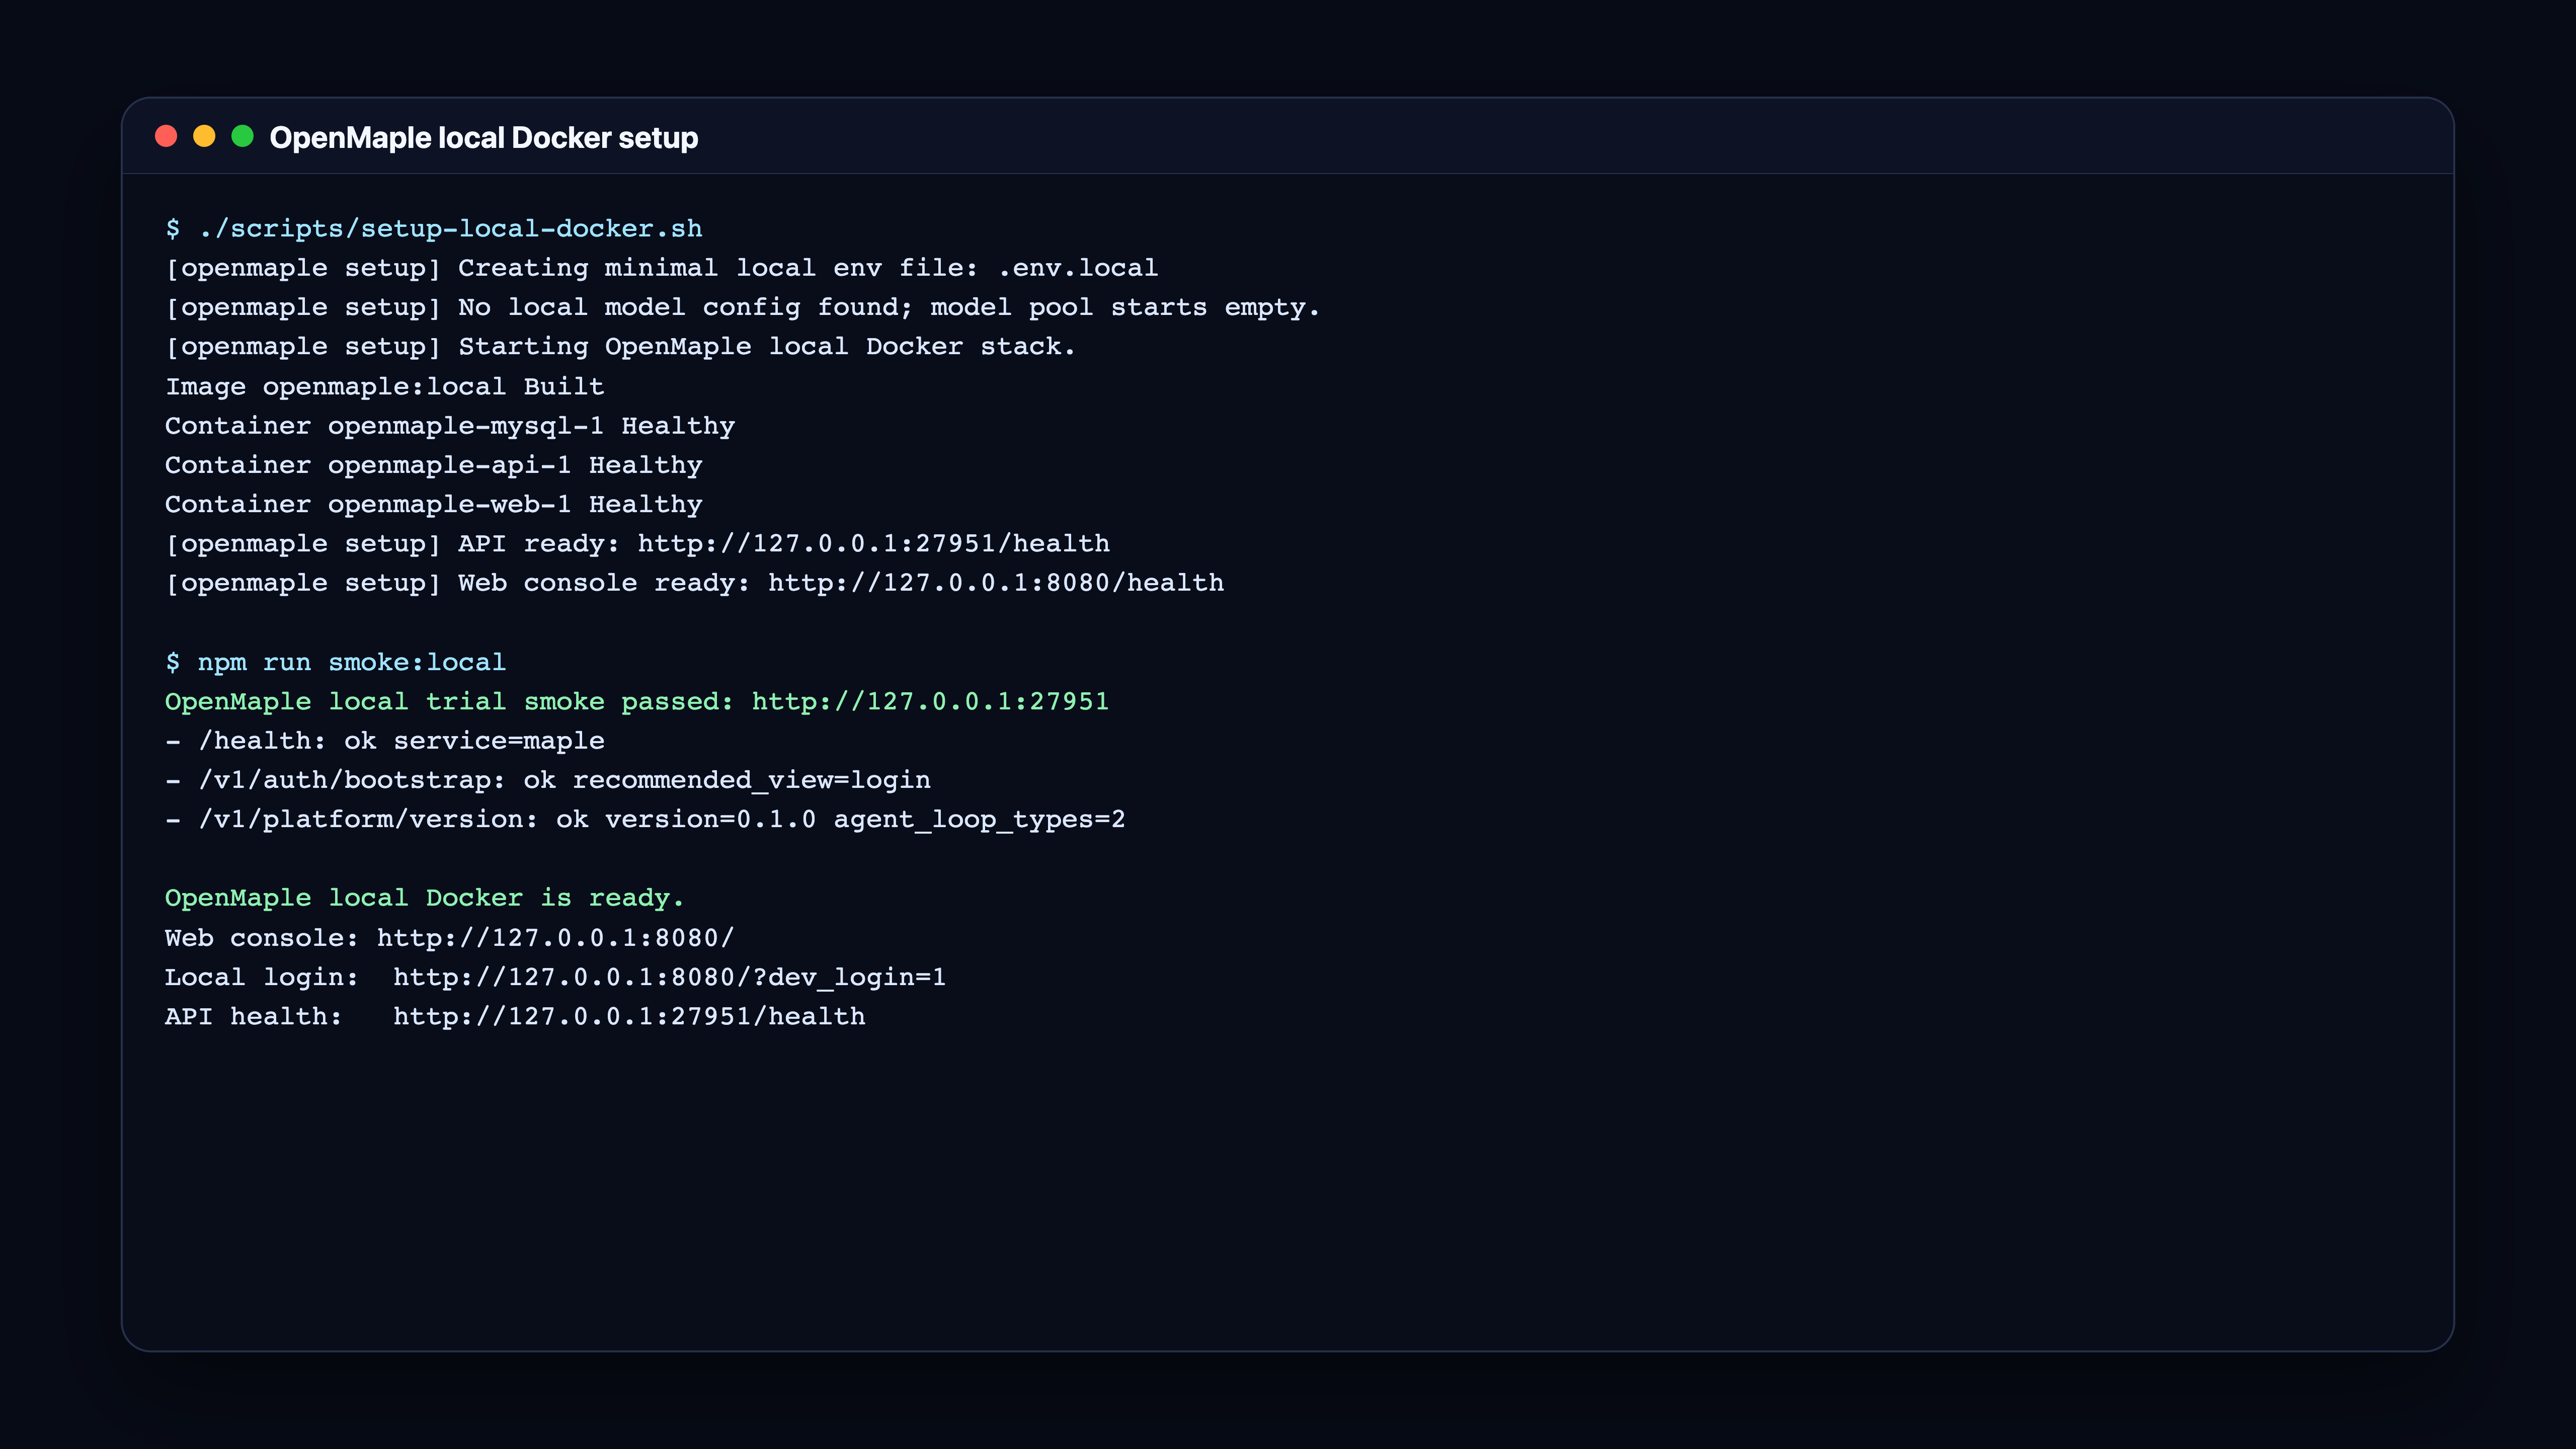
Task: Click the 'Starting OpenMaple local Docker stack.' line
Action: point(620,347)
